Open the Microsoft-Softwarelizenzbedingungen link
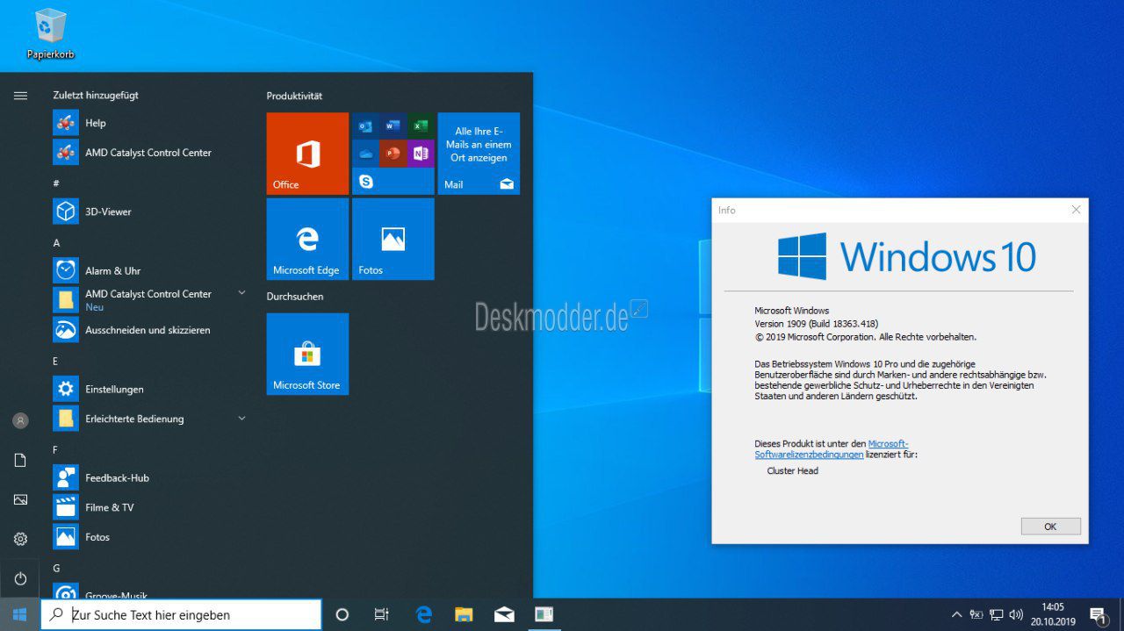 (x=832, y=449)
